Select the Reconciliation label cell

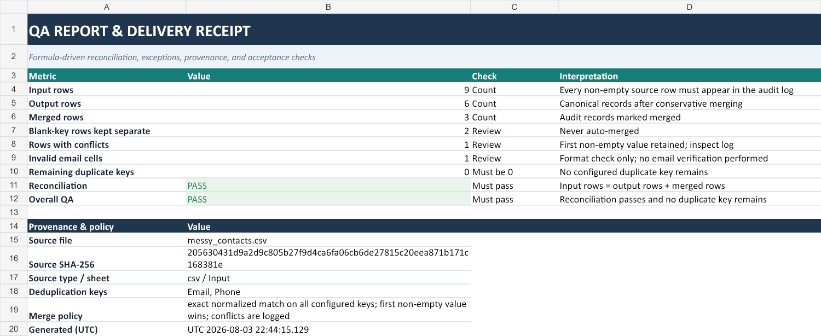click(x=107, y=186)
